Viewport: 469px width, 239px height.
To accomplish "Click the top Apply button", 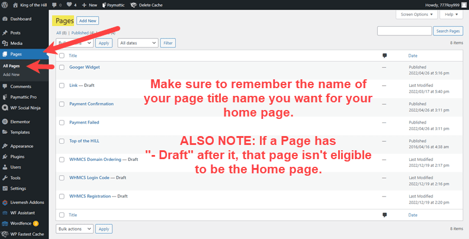I will click(104, 43).
